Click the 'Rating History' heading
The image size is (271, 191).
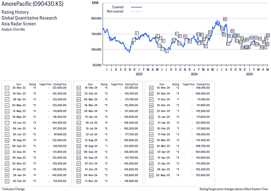click(x=15, y=12)
